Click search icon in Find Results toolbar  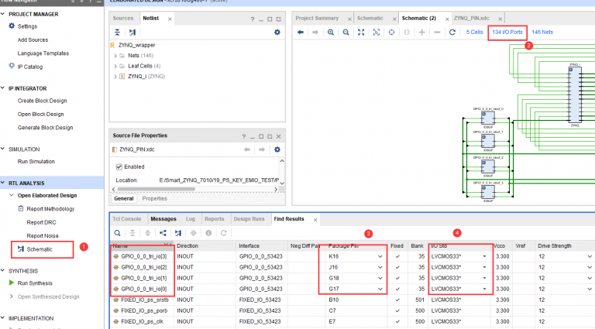[x=117, y=232]
